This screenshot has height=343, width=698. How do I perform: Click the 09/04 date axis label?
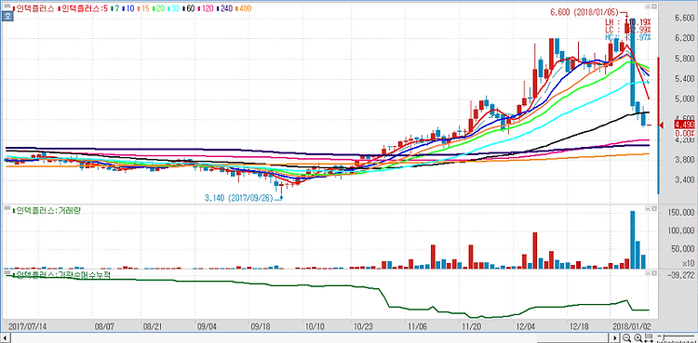pos(206,326)
